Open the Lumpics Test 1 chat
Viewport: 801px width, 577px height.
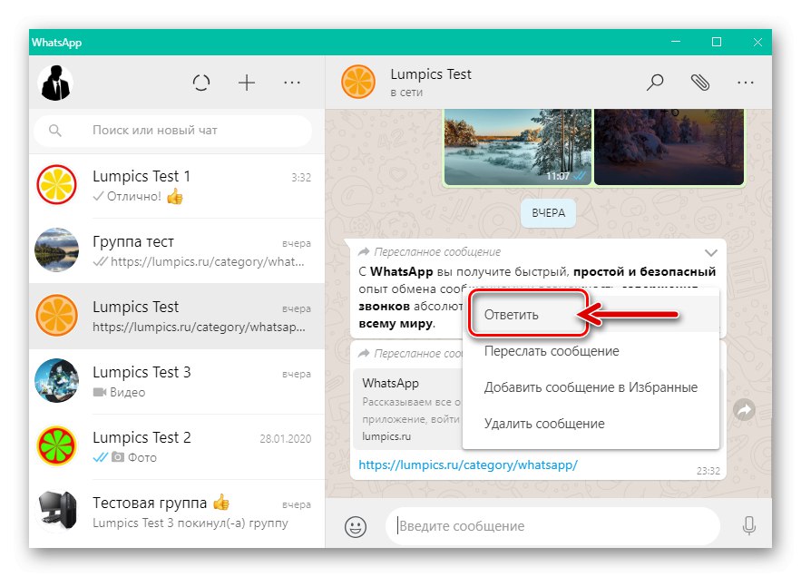[177, 185]
